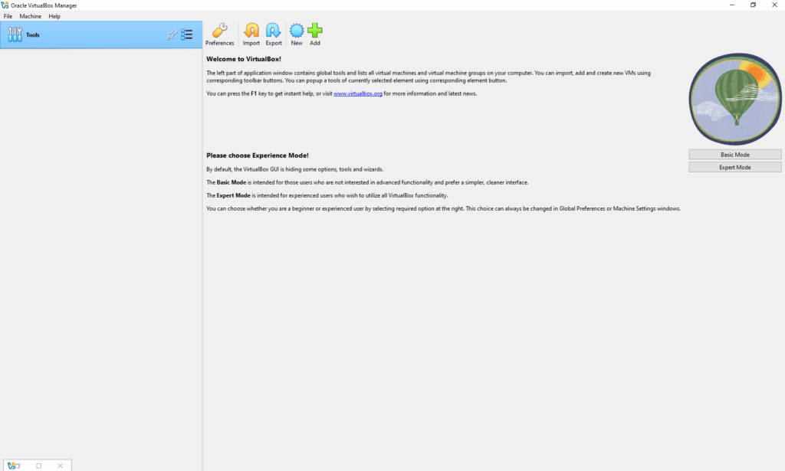Viewport: 785px width, 471px height.
Task: Close the Oracle VirtualBox Manager window
Action: tap(774, 5)
